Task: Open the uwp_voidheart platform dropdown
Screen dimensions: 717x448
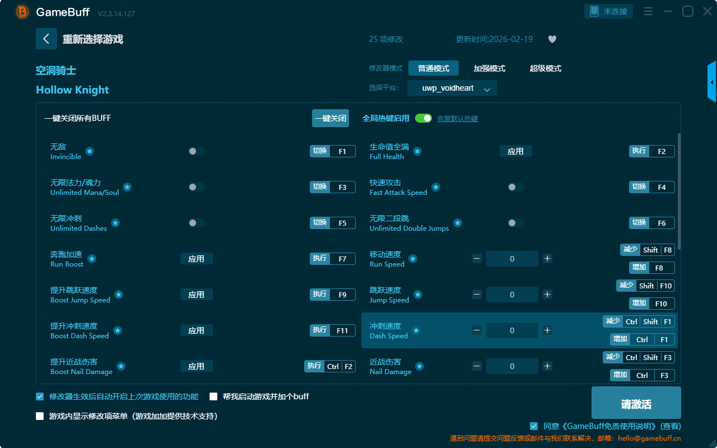Action: [451, 88]
